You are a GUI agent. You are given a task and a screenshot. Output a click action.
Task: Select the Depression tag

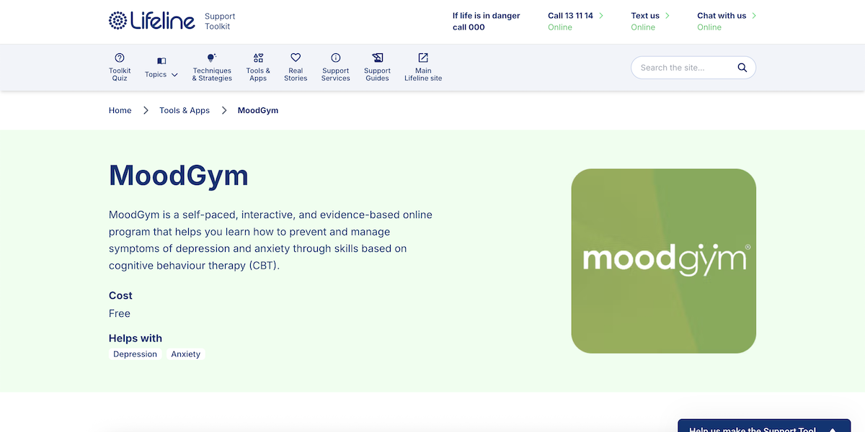click(135, 354)
